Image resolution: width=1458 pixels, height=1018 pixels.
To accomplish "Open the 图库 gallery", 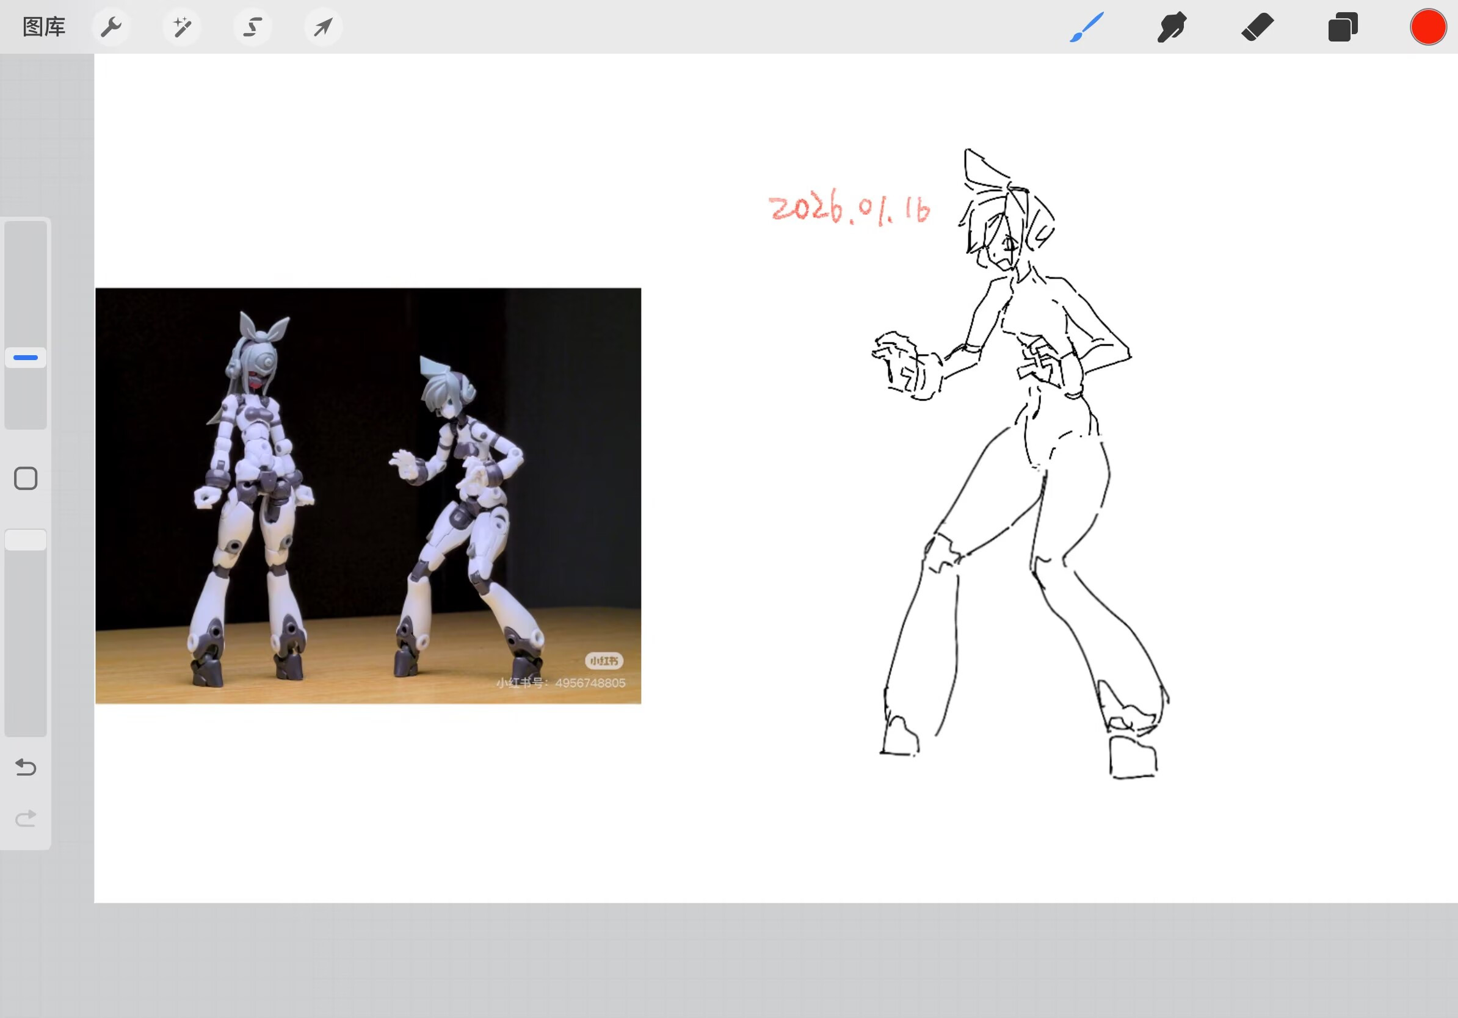I will 44,27.
